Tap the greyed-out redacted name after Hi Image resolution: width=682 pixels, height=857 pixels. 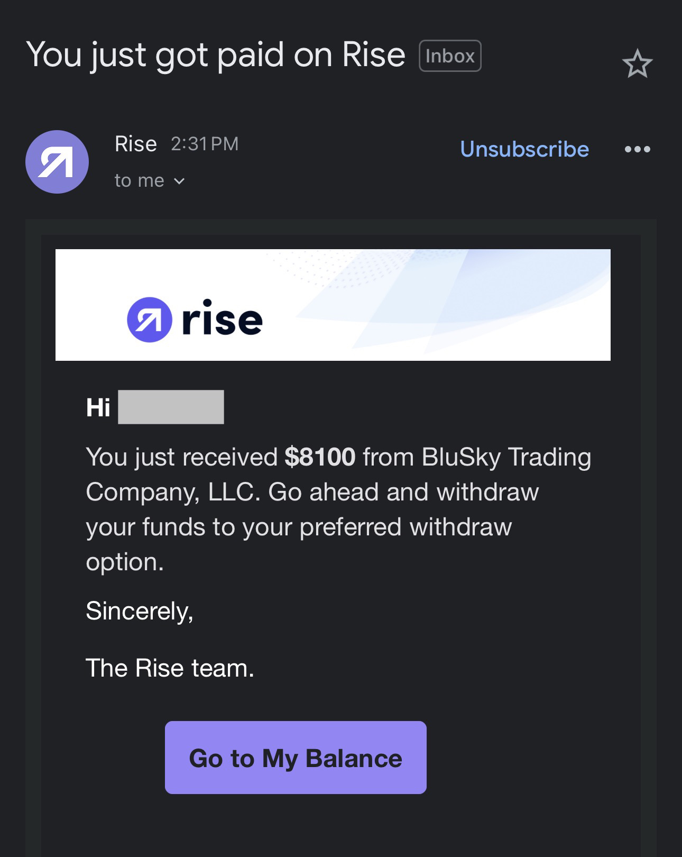[x=171, y=407]
